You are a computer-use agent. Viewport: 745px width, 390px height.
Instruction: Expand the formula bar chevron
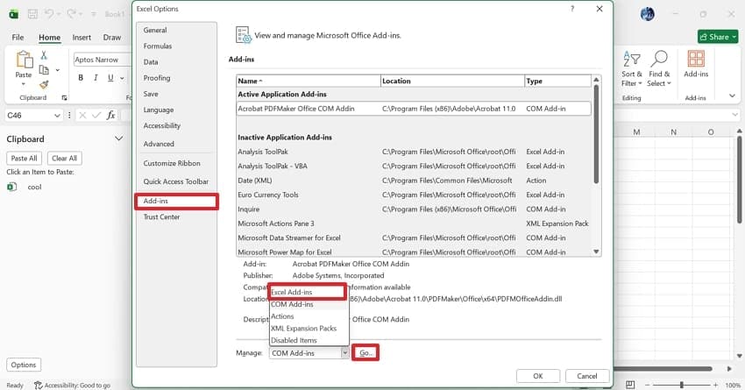[735, 115]
